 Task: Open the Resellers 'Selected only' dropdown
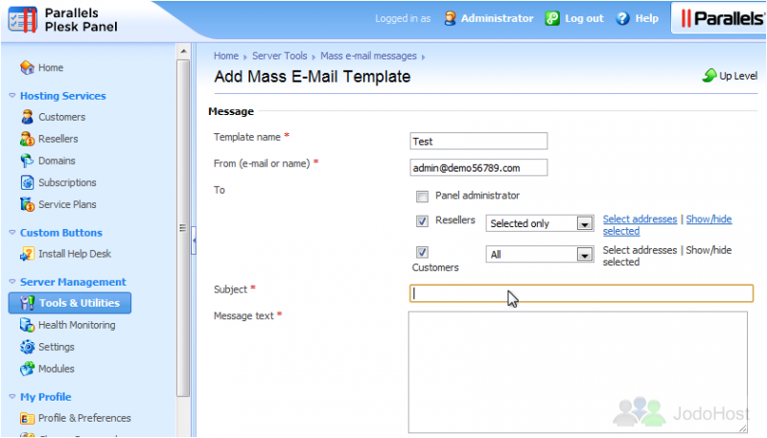tap(540, 223)
